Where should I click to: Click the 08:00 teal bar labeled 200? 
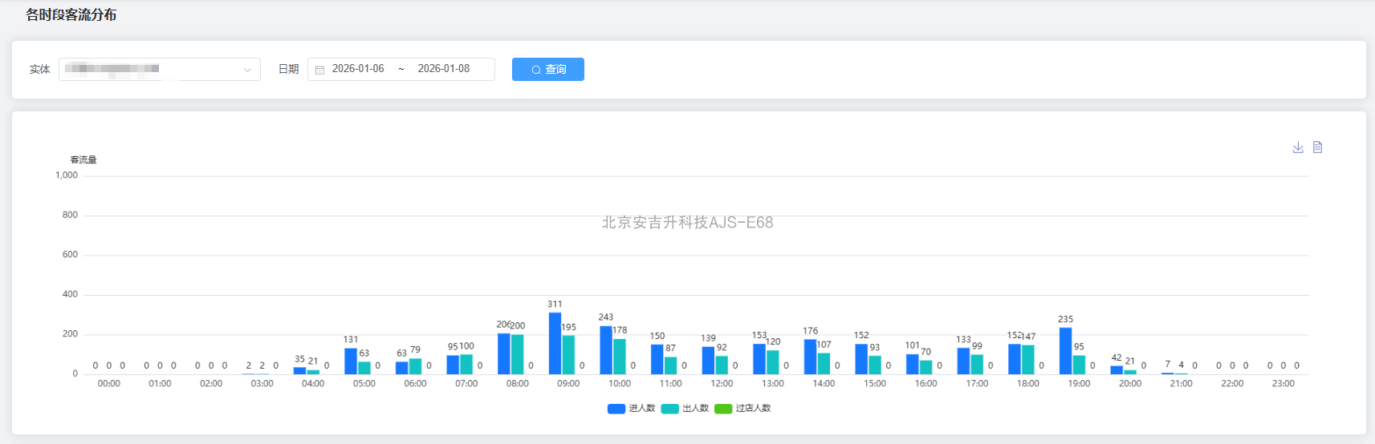tap(518, 354)
